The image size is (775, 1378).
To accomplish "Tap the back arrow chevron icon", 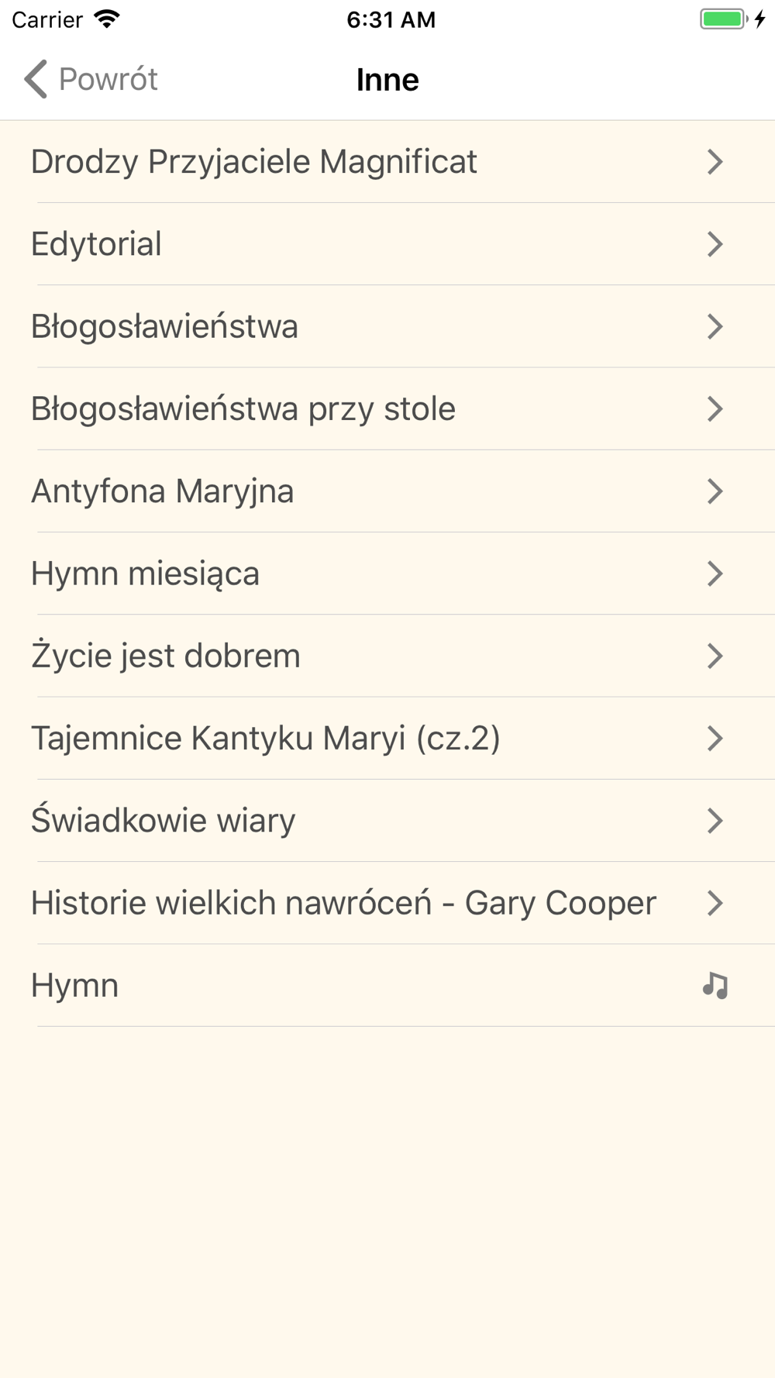I will point(36,79).
